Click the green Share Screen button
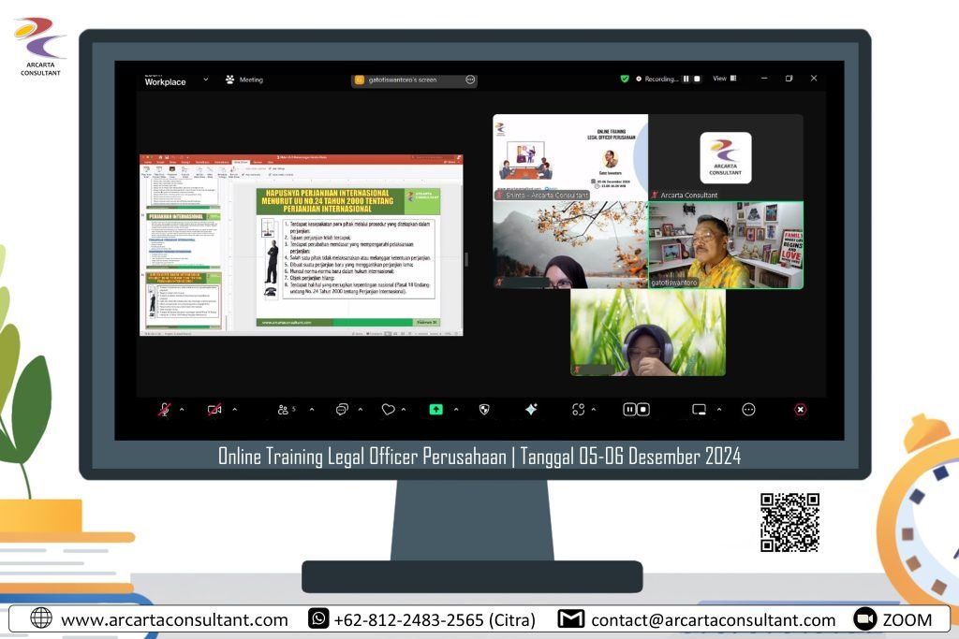 [435, 410]
